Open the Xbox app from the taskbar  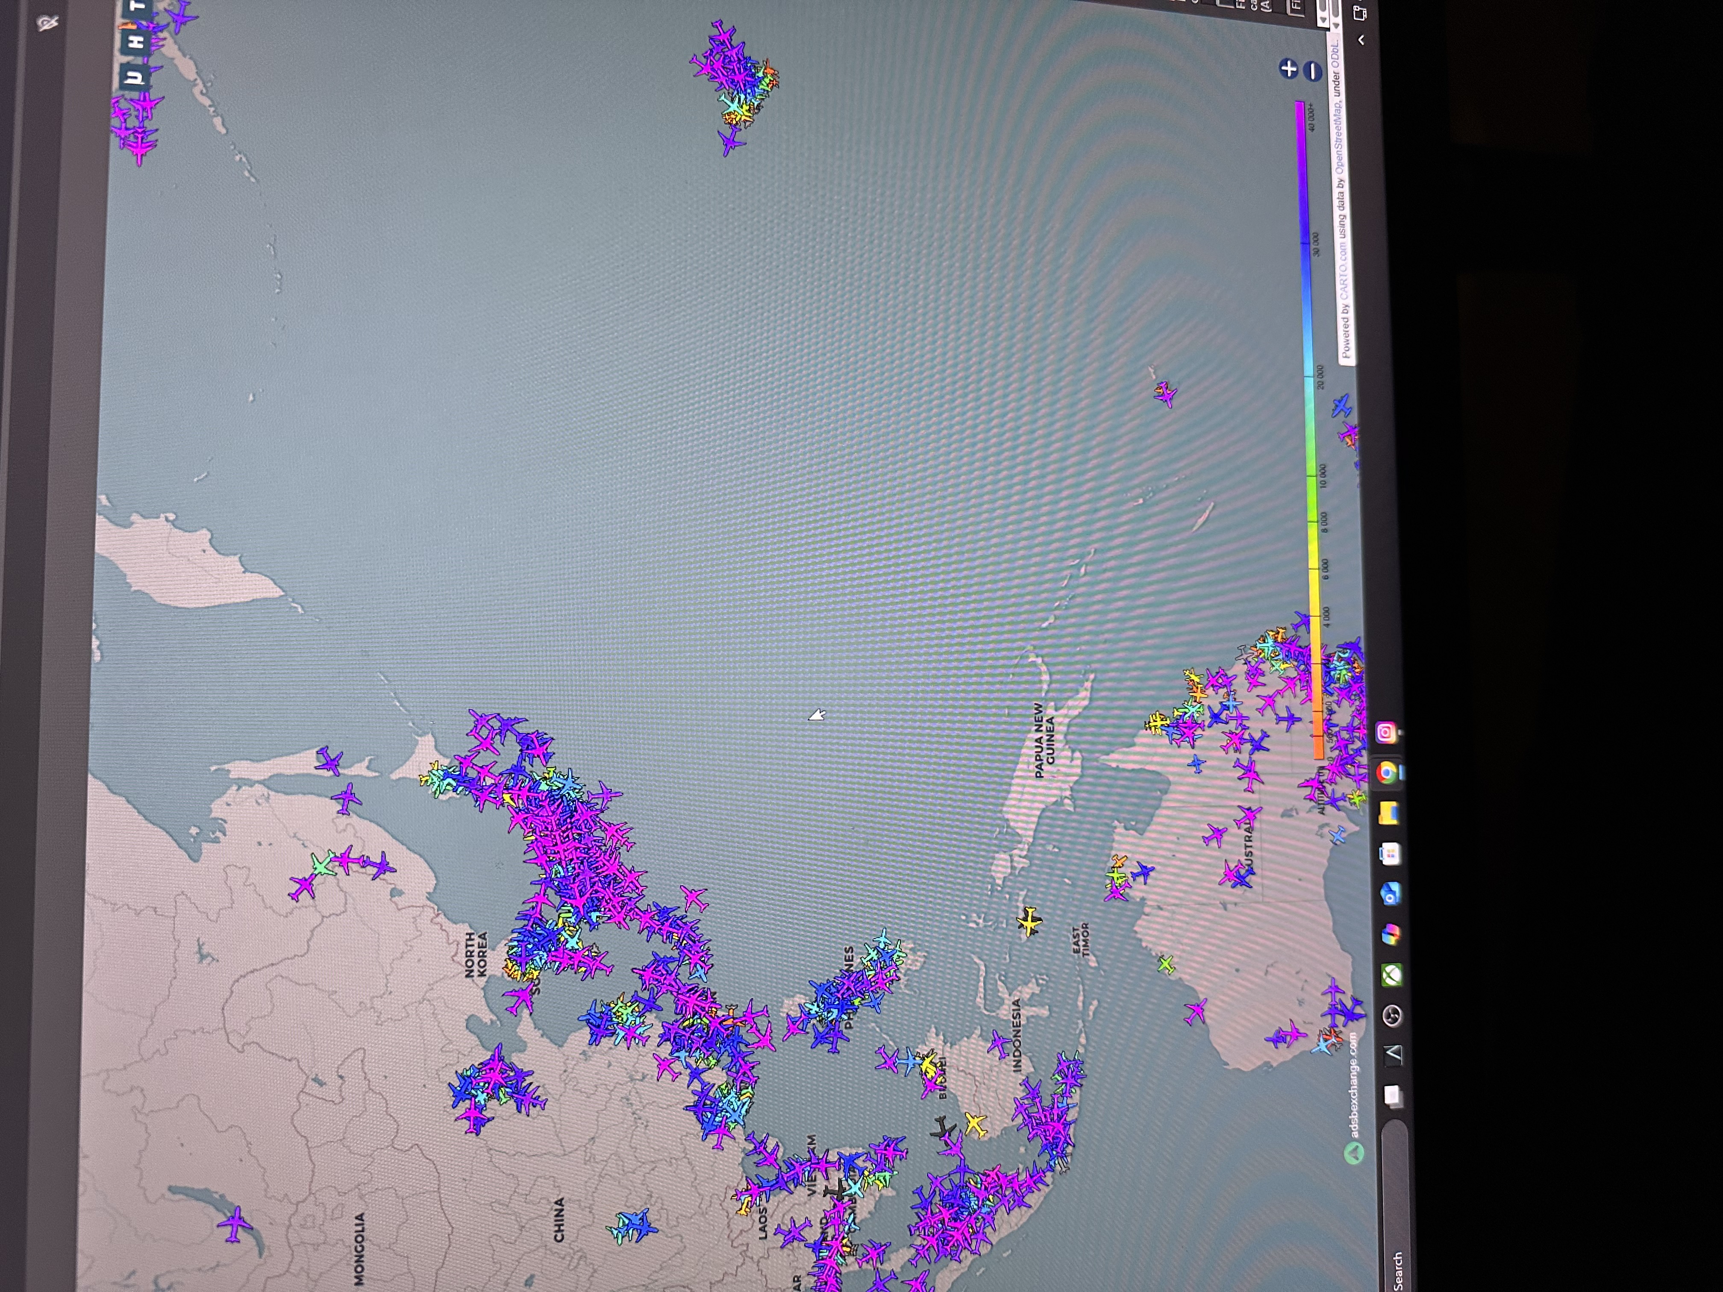[x=1392, y=974]
